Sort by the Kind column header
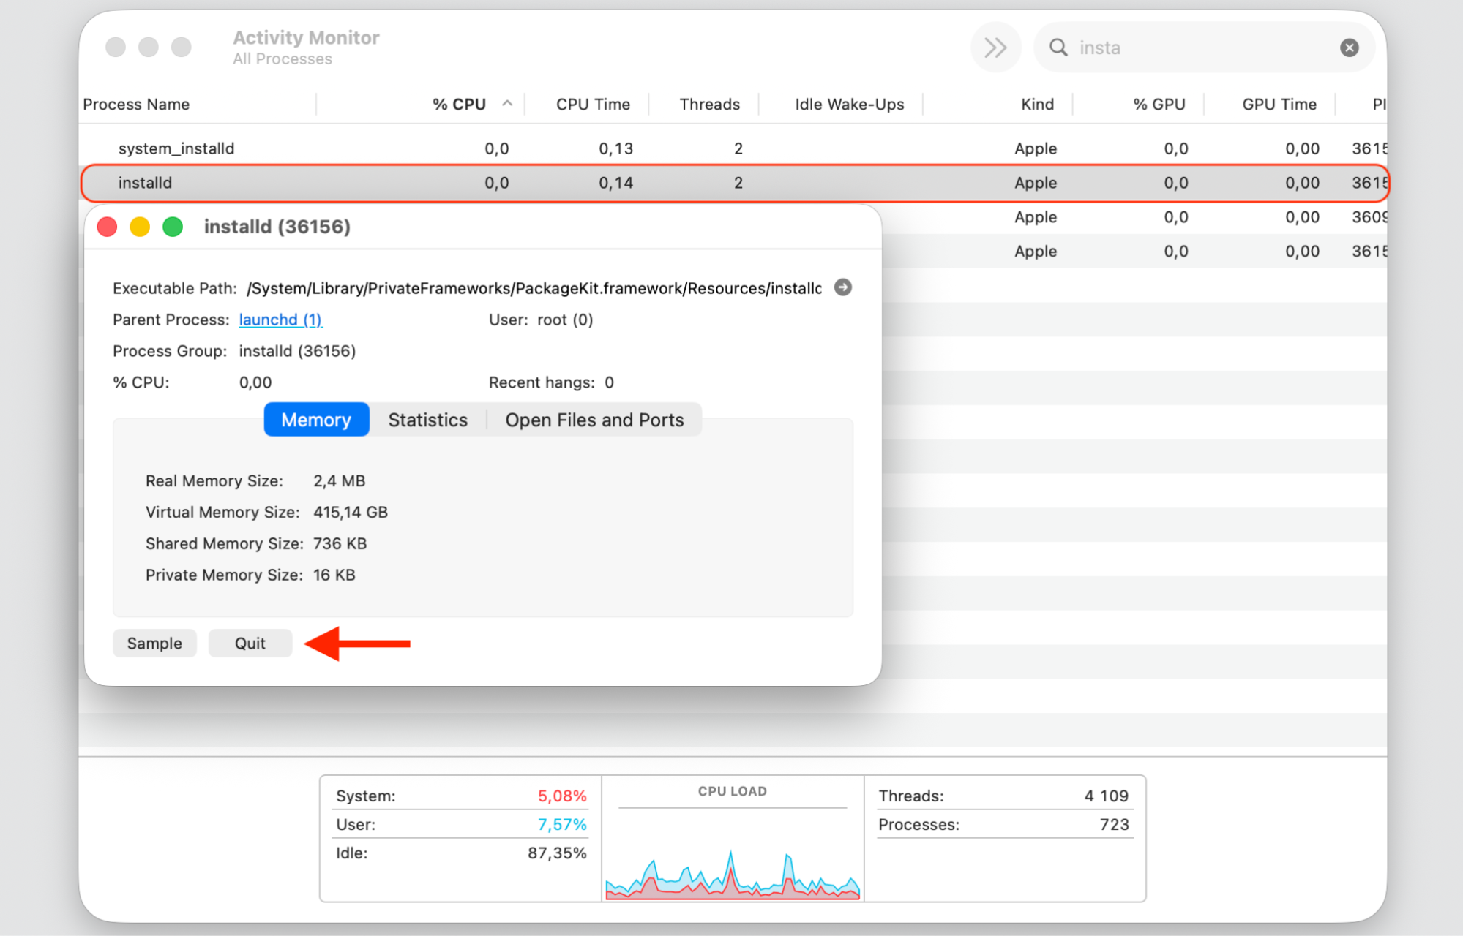This screenshot has height=936, width=1463. [x=1037, y=105]
